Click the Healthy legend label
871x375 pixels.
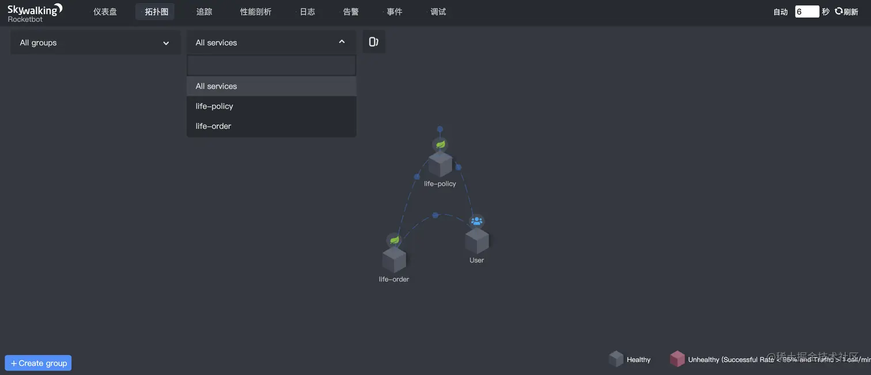pyautogui.click(x=638, y=359)
